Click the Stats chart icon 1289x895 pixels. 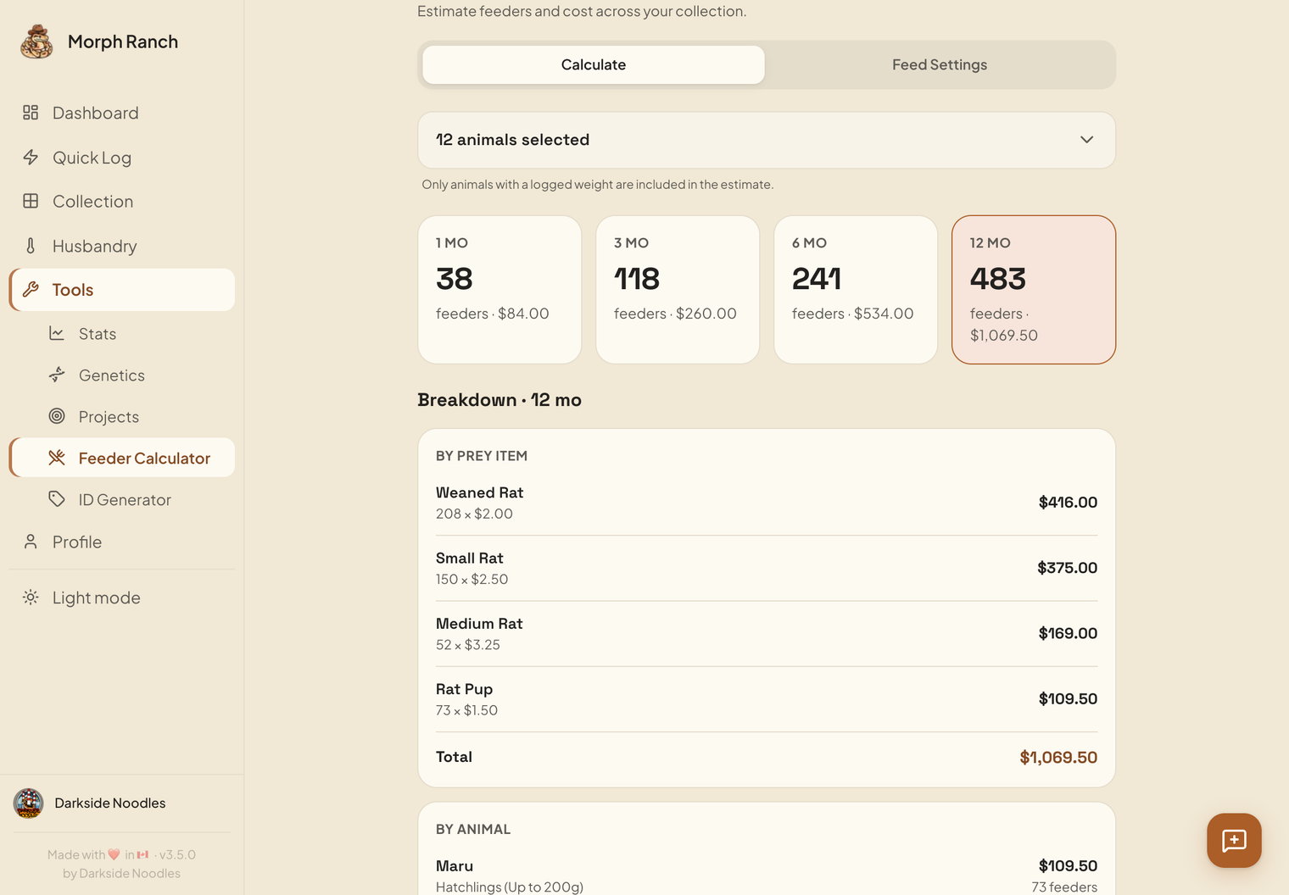[57, 334]
